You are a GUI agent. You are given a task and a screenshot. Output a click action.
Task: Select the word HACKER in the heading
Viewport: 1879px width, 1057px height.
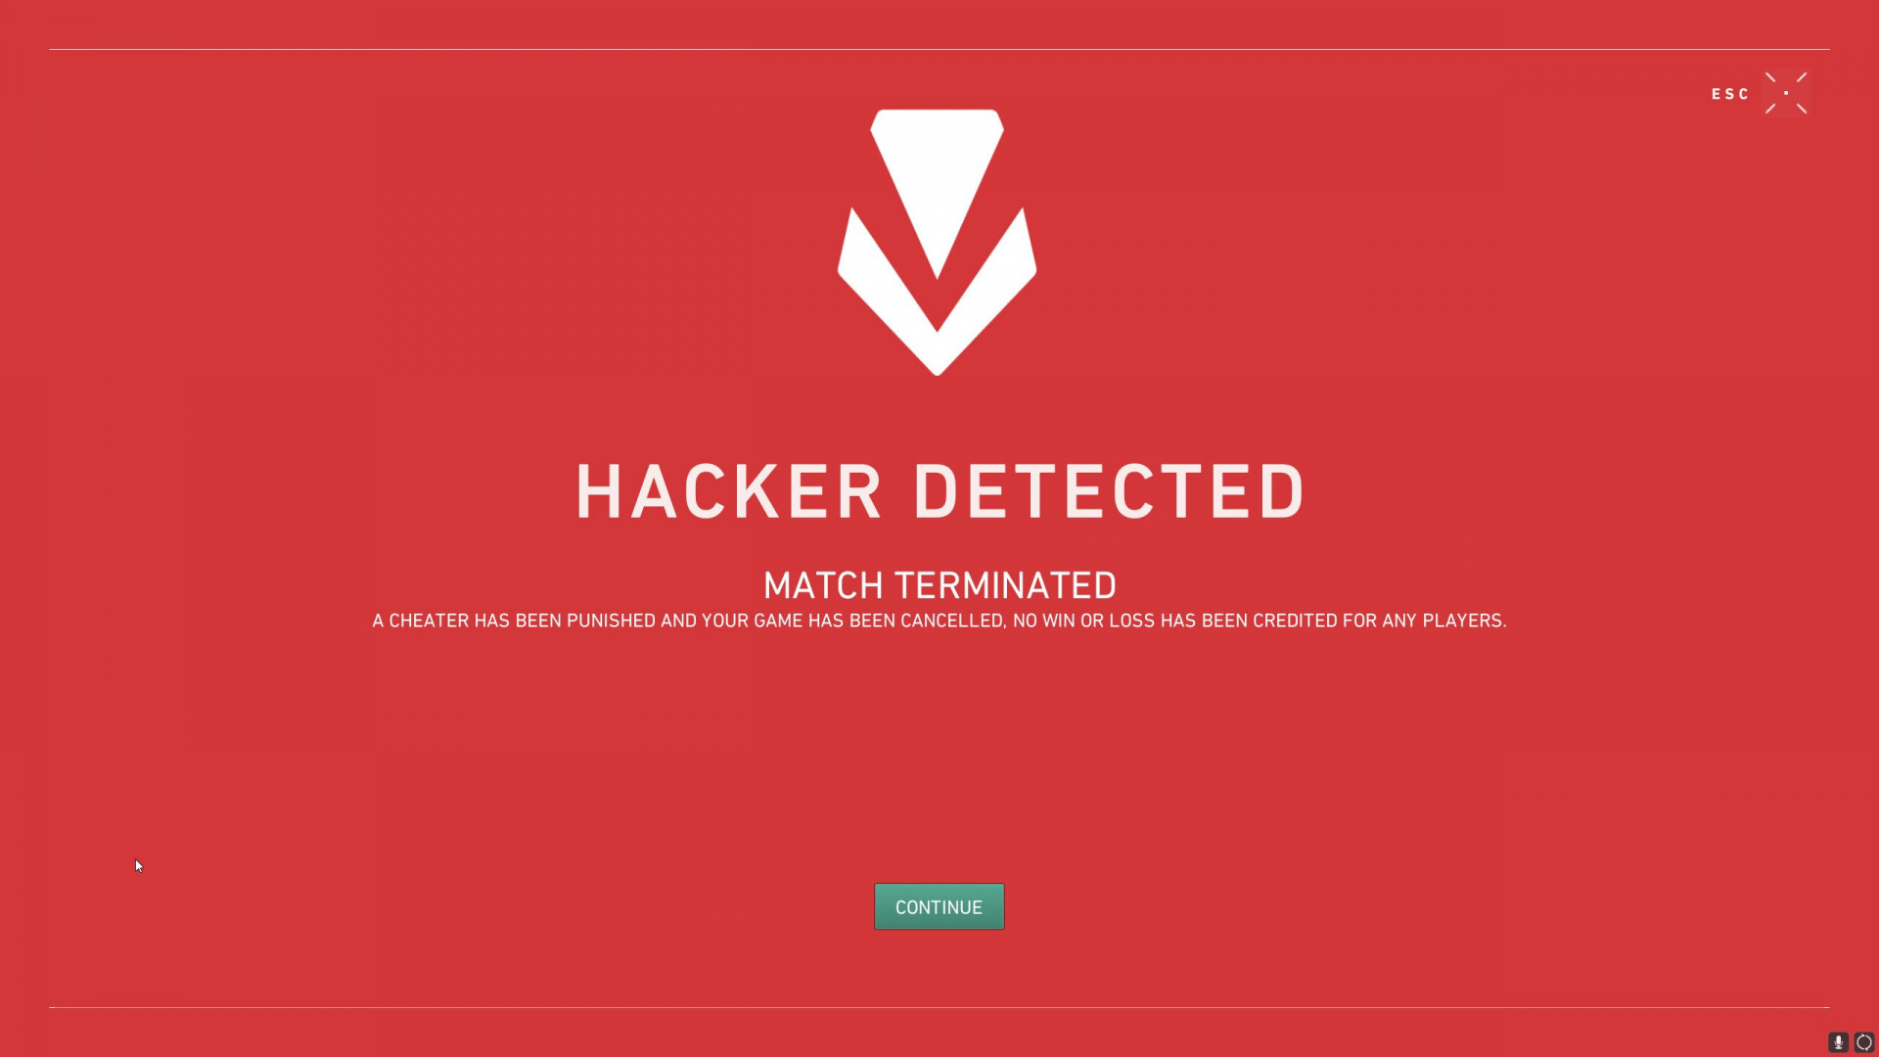pyautogui.click(x=729, y=490)
